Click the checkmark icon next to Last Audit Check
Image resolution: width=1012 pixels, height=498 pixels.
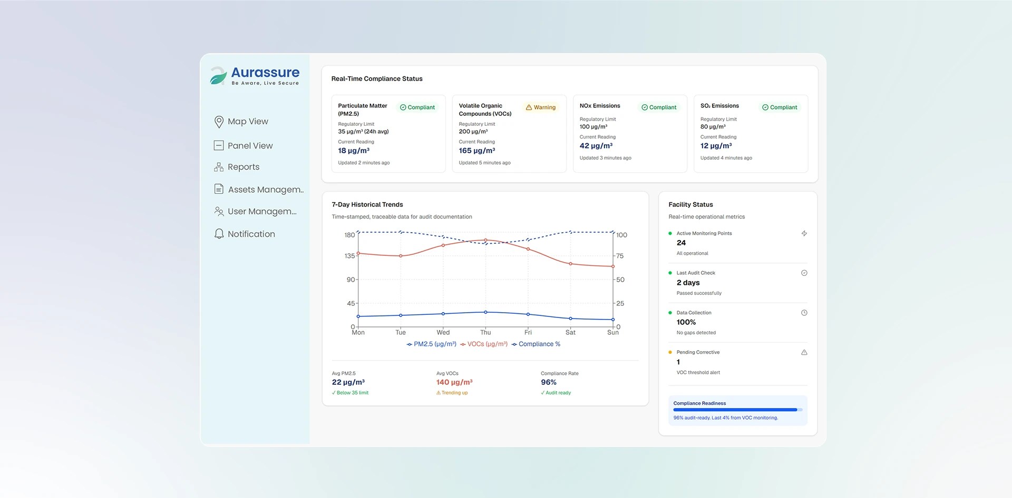coord(804,273)
